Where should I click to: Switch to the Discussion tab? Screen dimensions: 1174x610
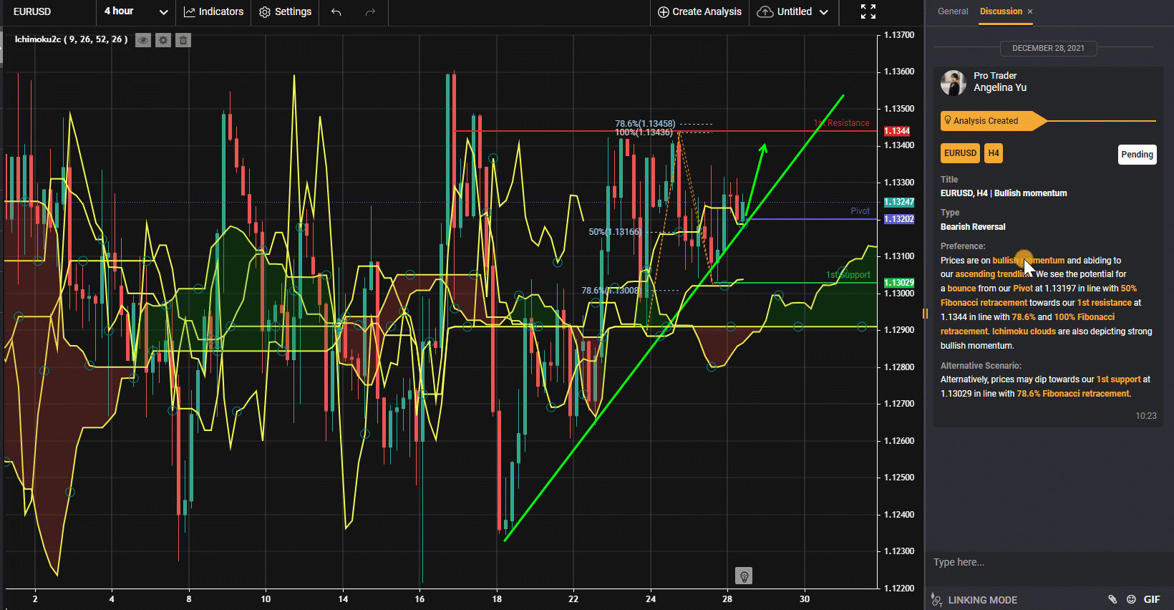(x=1001, y=11)
